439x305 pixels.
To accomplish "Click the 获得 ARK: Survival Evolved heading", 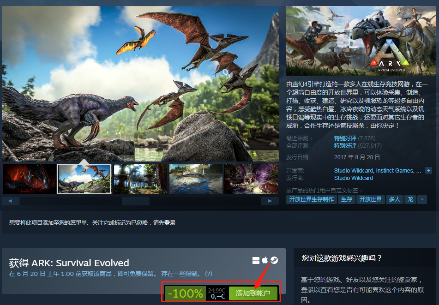I will click(69, 263).
